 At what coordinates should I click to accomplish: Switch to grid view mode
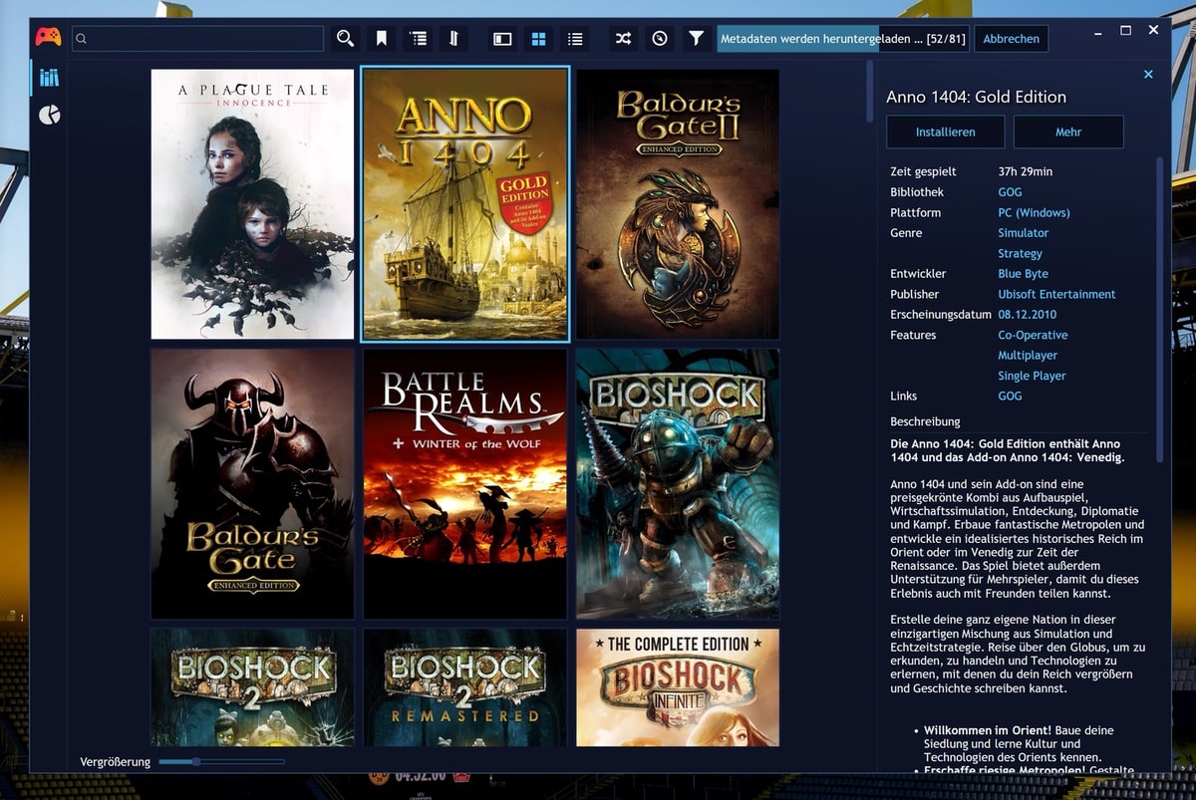tap(538, 39)
